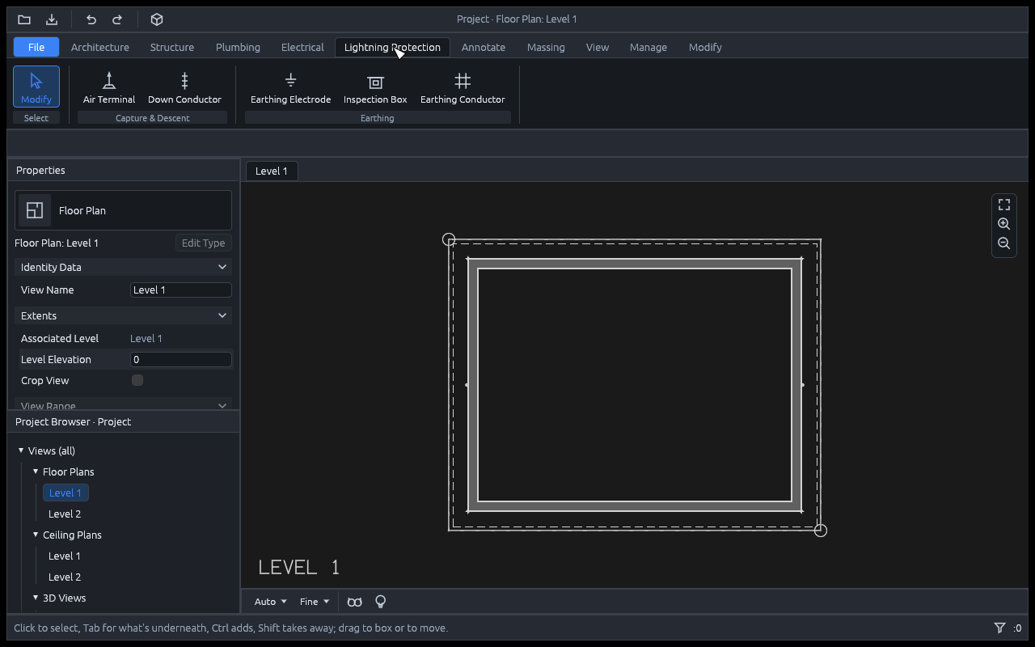Switch to the Manage tab

pos(648,47)
